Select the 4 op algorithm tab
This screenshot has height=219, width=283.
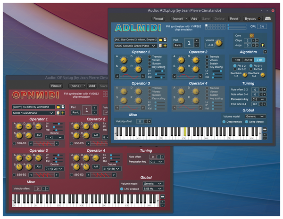pos(237,60)
